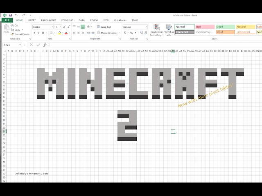This screenshot has height=196, width=262.
Task: Click the formula bar input area
Action: tap(156, 45)
